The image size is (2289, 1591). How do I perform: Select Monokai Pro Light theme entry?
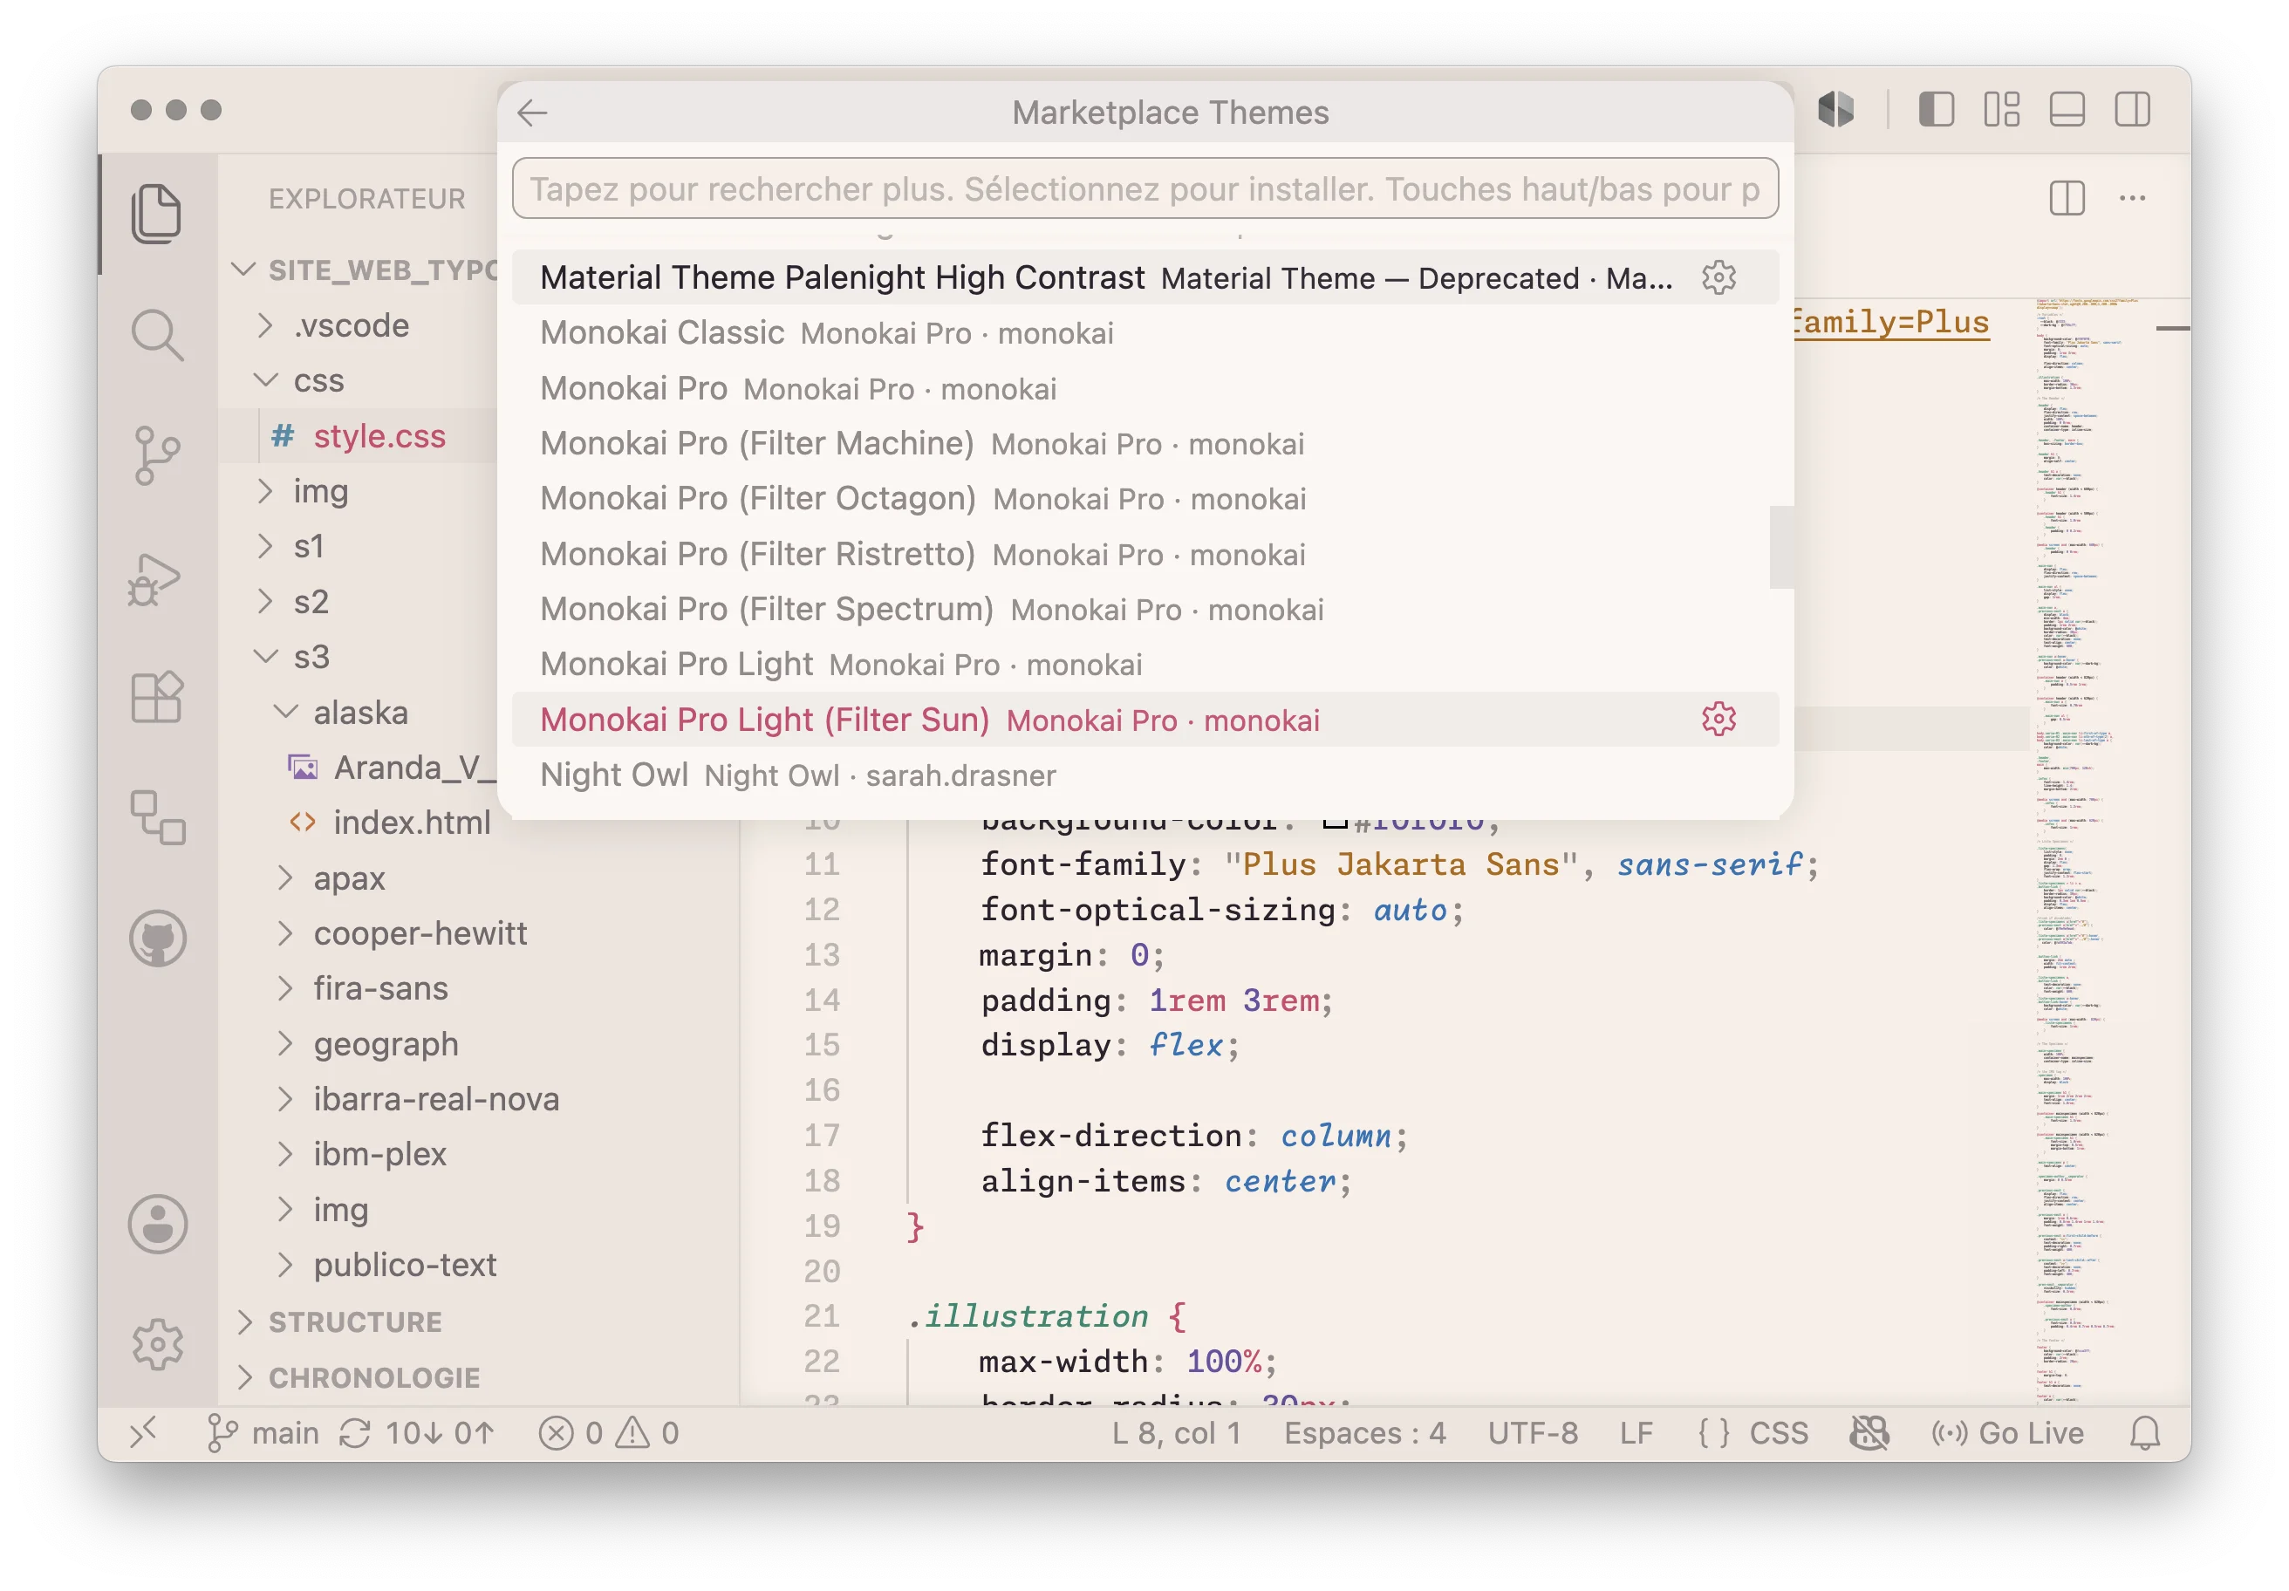pyautogui.click(x=1144, y=664)
